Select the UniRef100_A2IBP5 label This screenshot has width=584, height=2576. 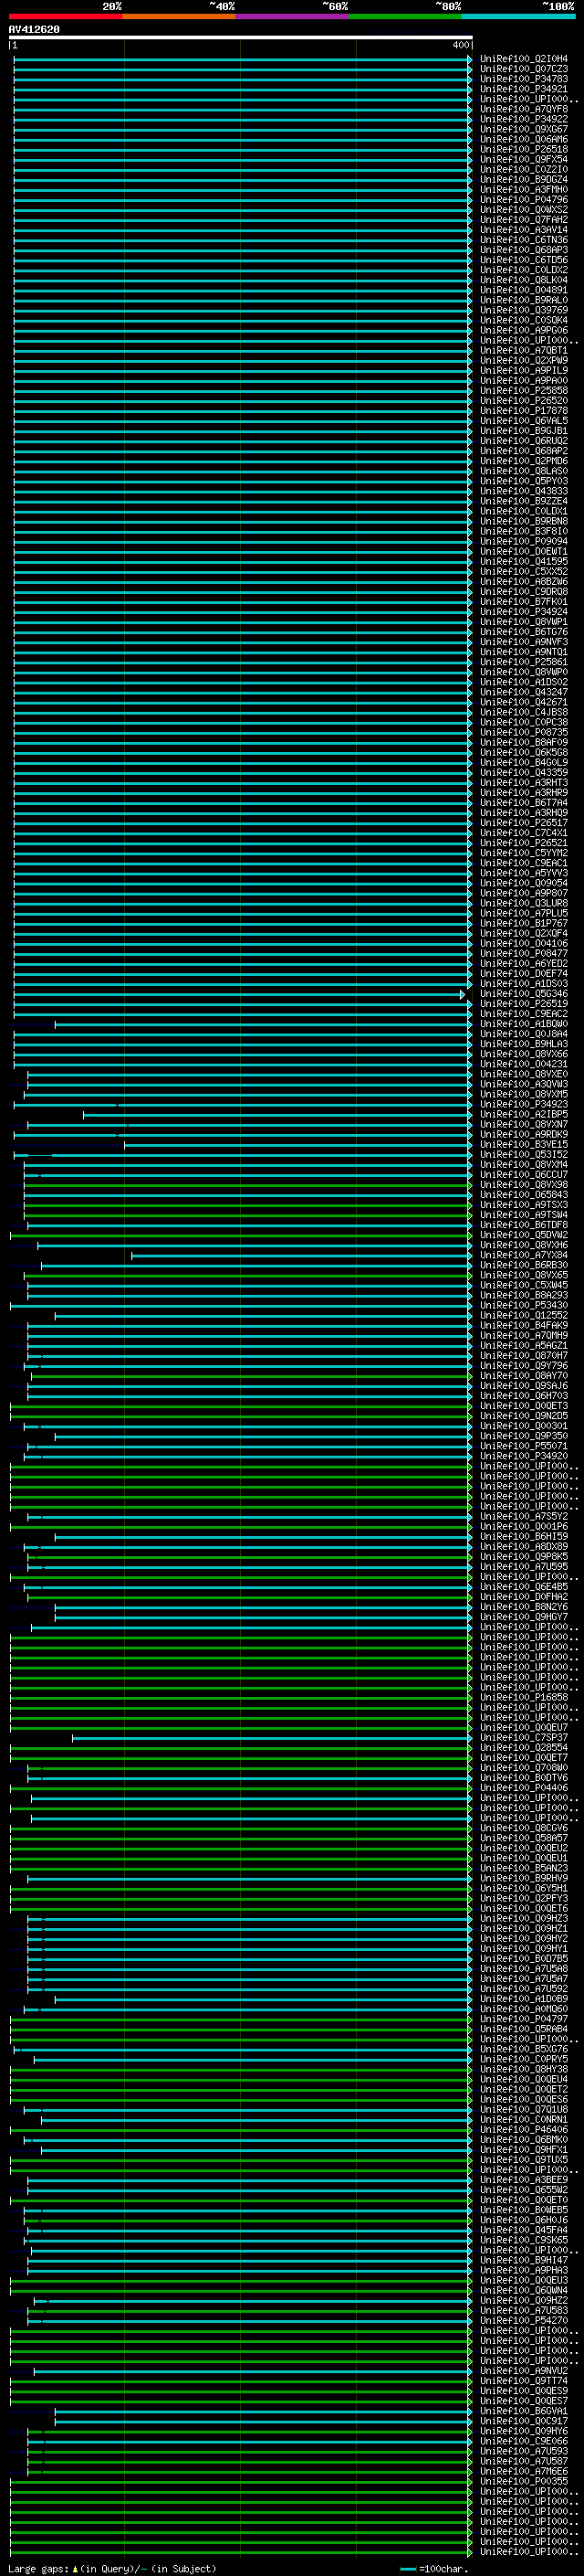point(524,1115)
